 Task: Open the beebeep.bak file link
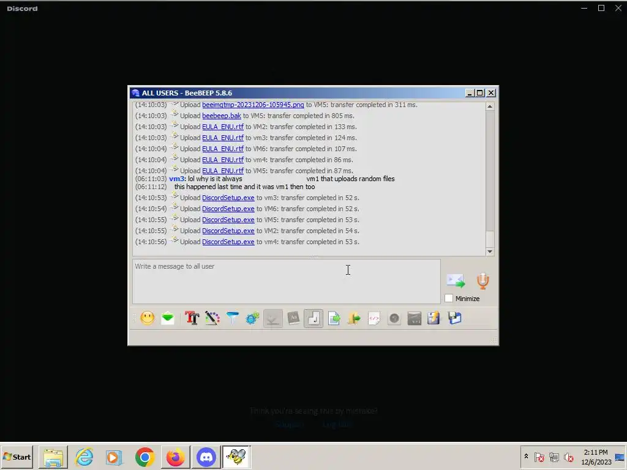[x=222, y=116]
